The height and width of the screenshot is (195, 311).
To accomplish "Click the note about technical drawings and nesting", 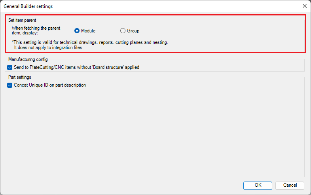I will coord(90,42).
